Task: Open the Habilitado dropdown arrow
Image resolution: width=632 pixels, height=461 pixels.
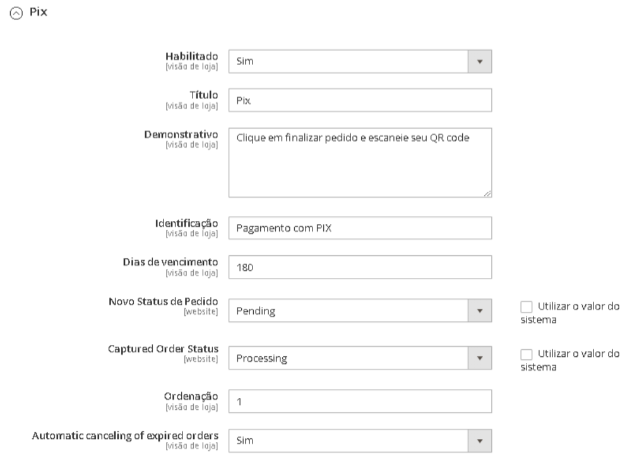Action: (x=479, y=62)
